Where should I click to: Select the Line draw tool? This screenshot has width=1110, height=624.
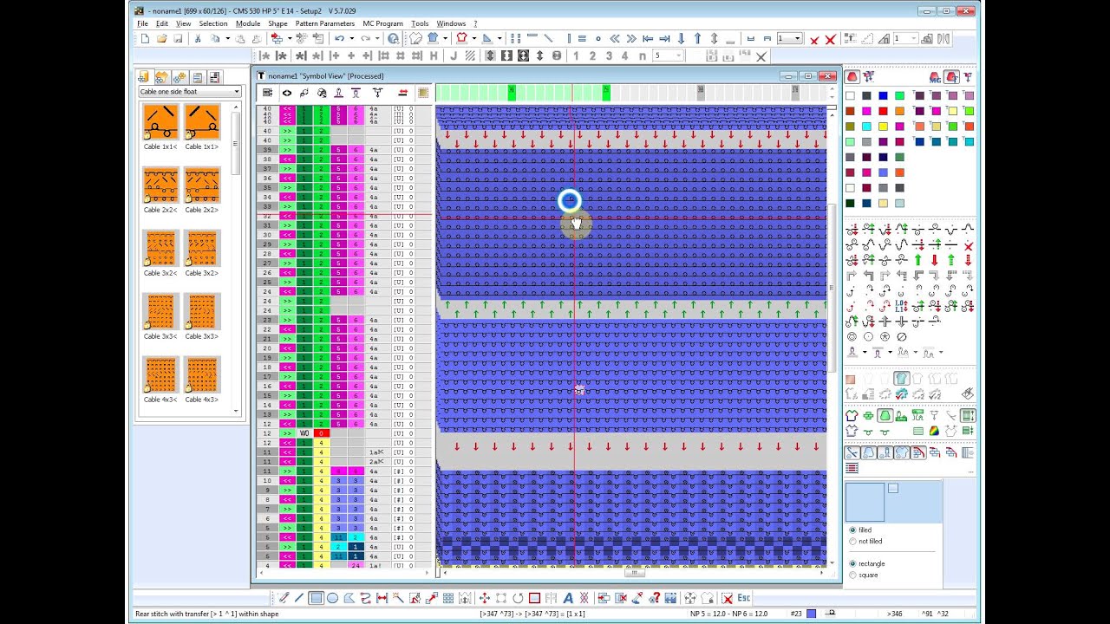coord(299,598)
